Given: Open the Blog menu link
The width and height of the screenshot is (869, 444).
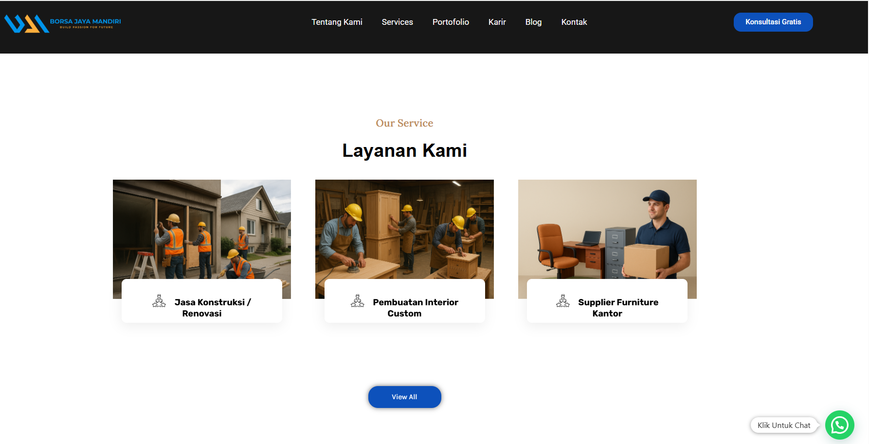Looking at the screenshot, I should pyautogui.click(x=533, y=22).
